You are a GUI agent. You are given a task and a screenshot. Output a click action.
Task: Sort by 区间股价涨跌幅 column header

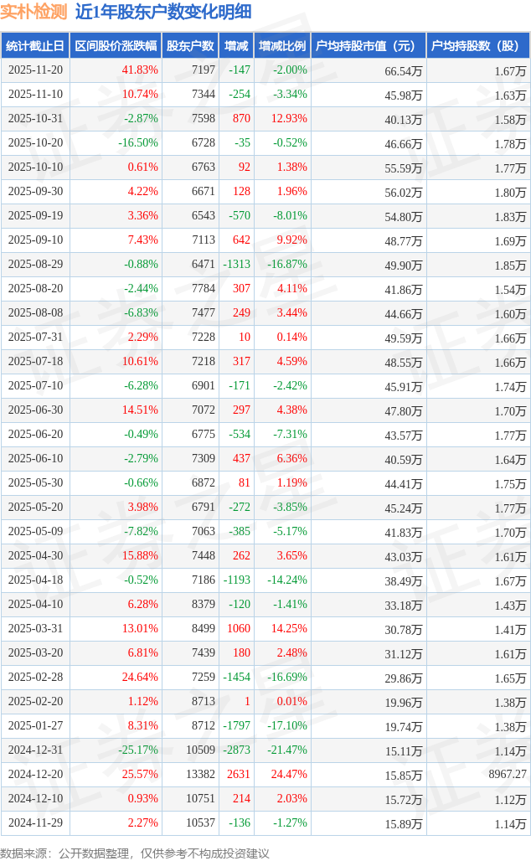point(116,46)
